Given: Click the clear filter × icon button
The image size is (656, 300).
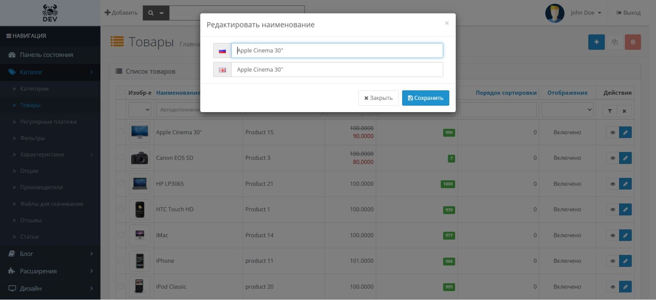Looking at the screenshot, I should point(624,111).
